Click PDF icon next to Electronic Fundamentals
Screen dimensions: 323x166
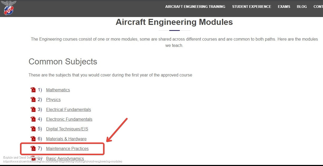coord(33,119)
